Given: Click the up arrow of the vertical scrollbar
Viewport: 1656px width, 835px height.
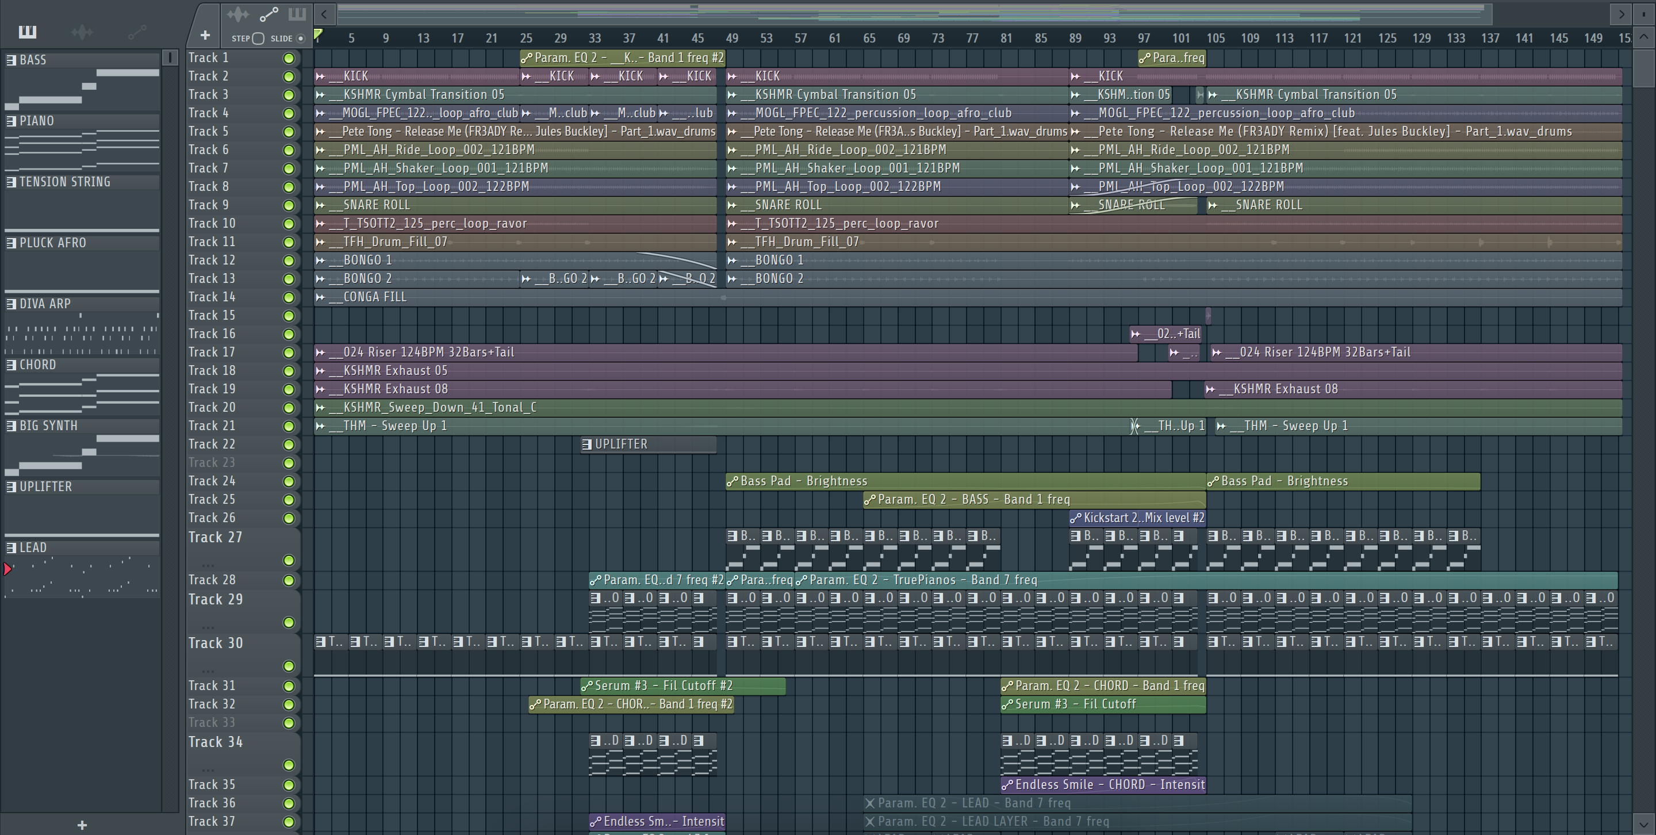Looking at the screenshot, I should click(x=1644, y=37).
